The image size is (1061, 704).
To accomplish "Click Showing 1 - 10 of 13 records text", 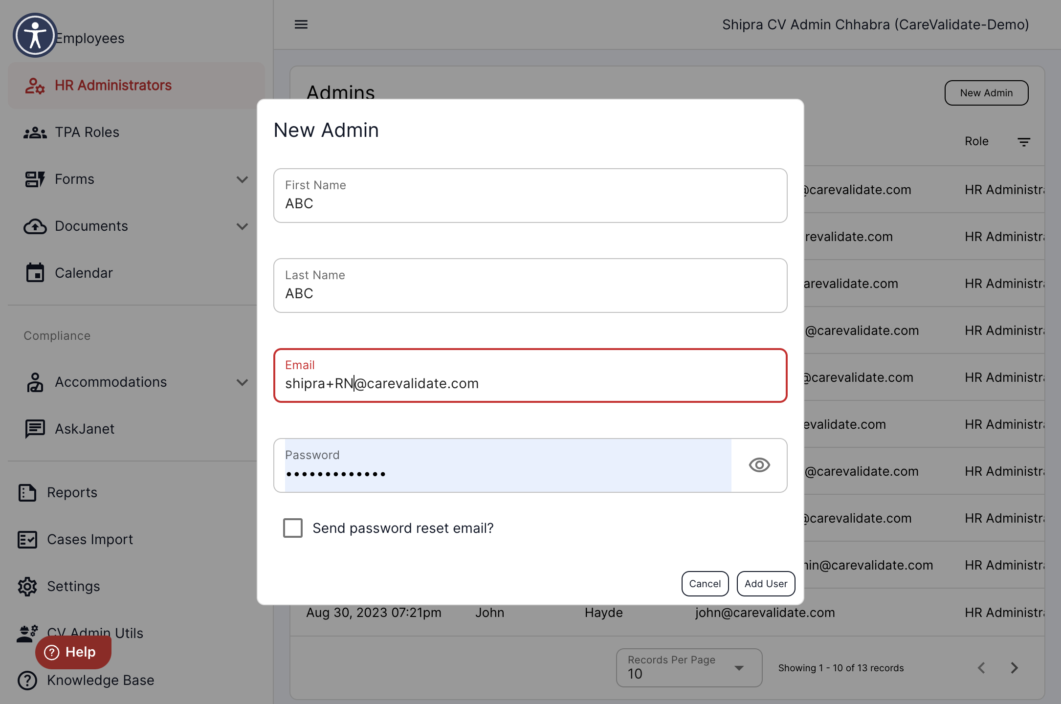I will click(841, 668).
